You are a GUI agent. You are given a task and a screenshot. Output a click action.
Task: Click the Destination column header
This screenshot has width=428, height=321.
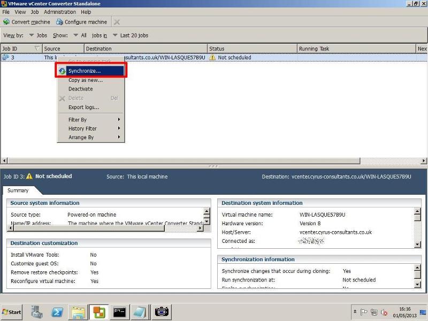click(x=146, y=49)
